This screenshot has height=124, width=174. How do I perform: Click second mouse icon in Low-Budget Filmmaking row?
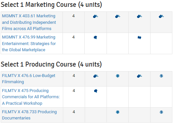(x=139, y=76)
